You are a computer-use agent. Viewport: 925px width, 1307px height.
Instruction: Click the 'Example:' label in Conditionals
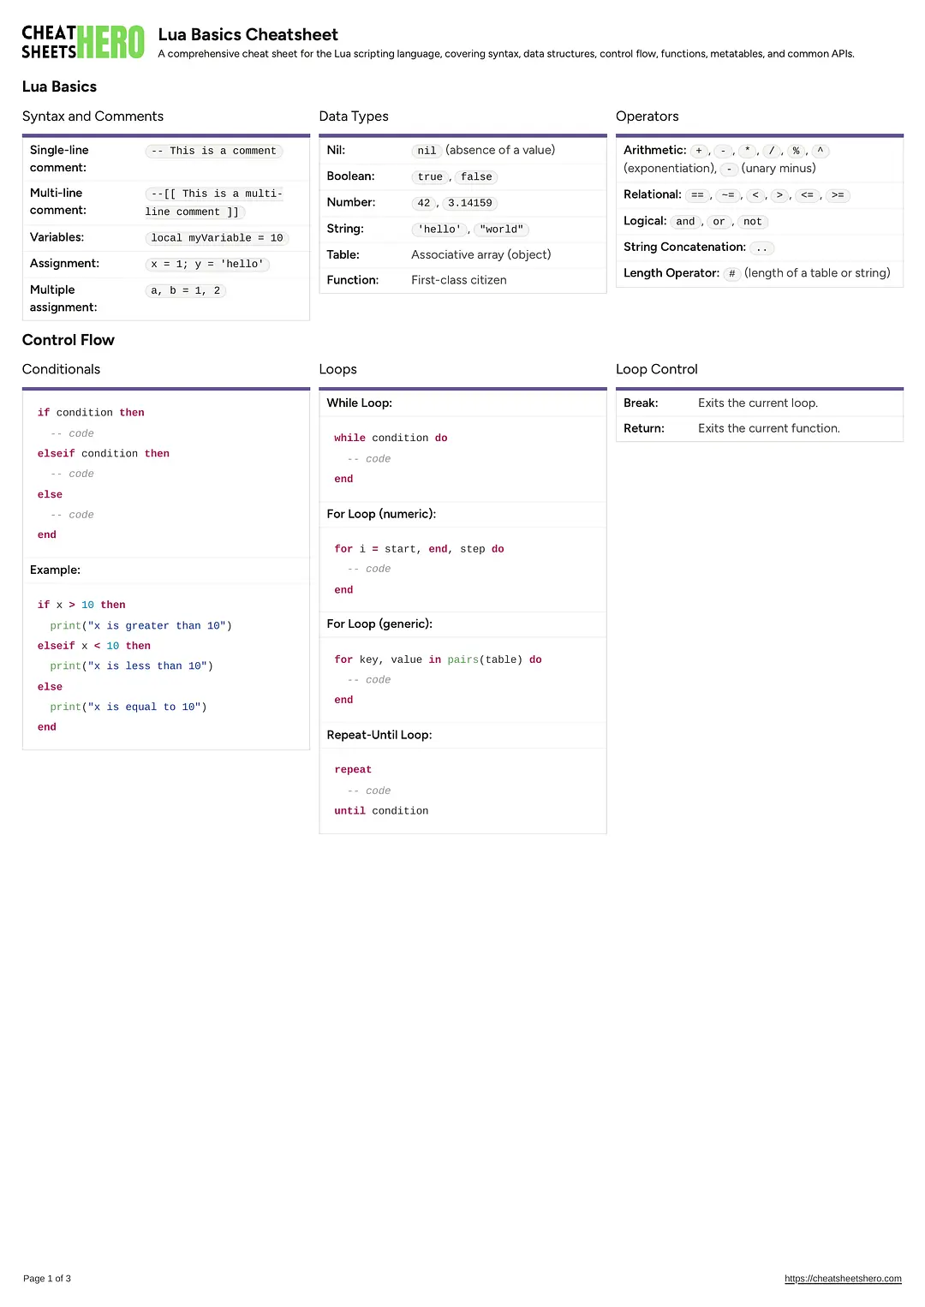click(55, 570)
